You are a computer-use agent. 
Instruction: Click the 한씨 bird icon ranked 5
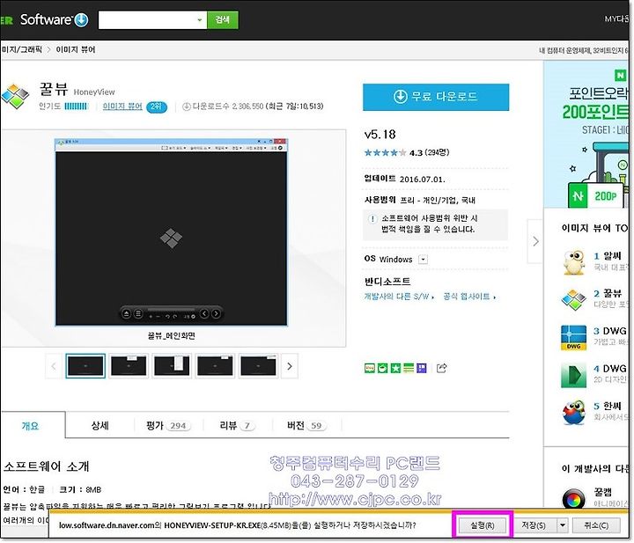[x=574, y=413]
